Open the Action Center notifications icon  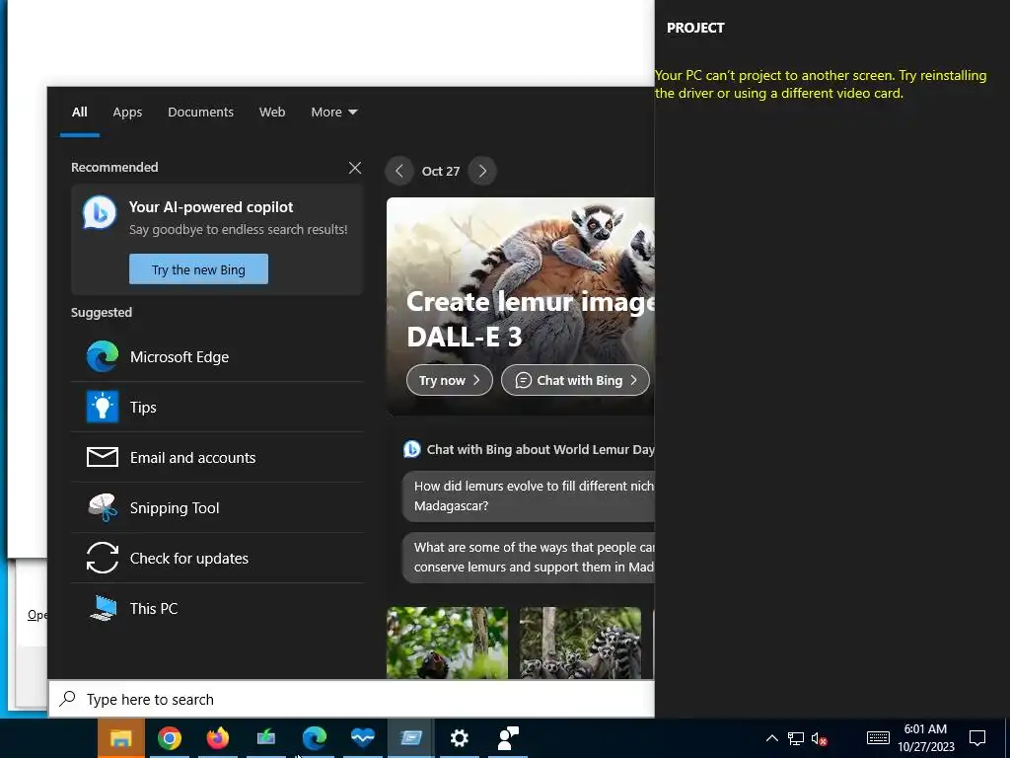pos(977,738)
